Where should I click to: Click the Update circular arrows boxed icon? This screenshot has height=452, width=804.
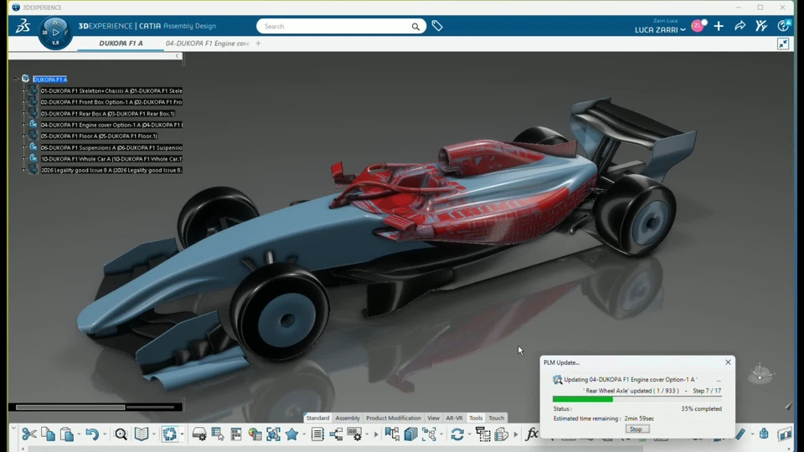pos(170,434)
